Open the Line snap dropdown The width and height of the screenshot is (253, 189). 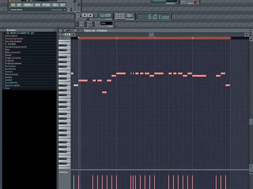107,23
